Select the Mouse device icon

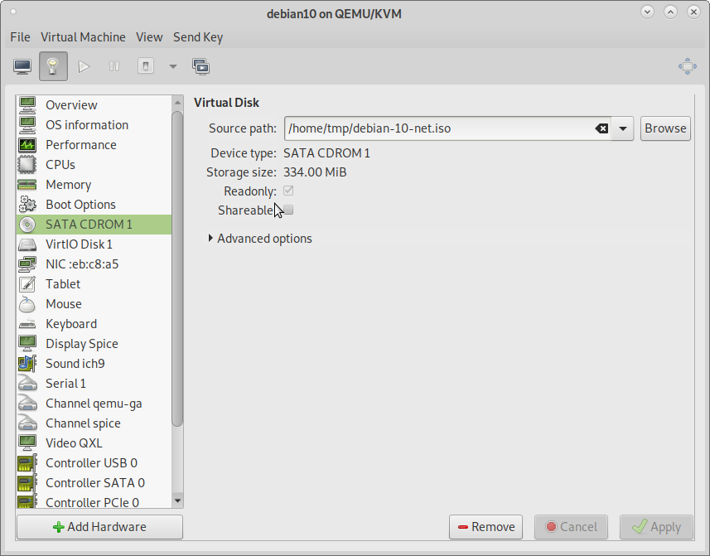[x=27, y=304]
